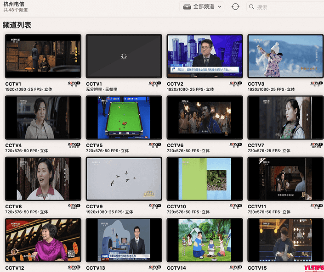This screenshot has width=324, height=272.
Task: Click the CCTV2 channel title text
Action: pos(175,84)
